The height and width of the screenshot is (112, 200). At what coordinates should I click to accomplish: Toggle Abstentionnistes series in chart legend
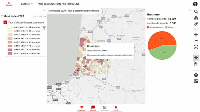[155, 27]
